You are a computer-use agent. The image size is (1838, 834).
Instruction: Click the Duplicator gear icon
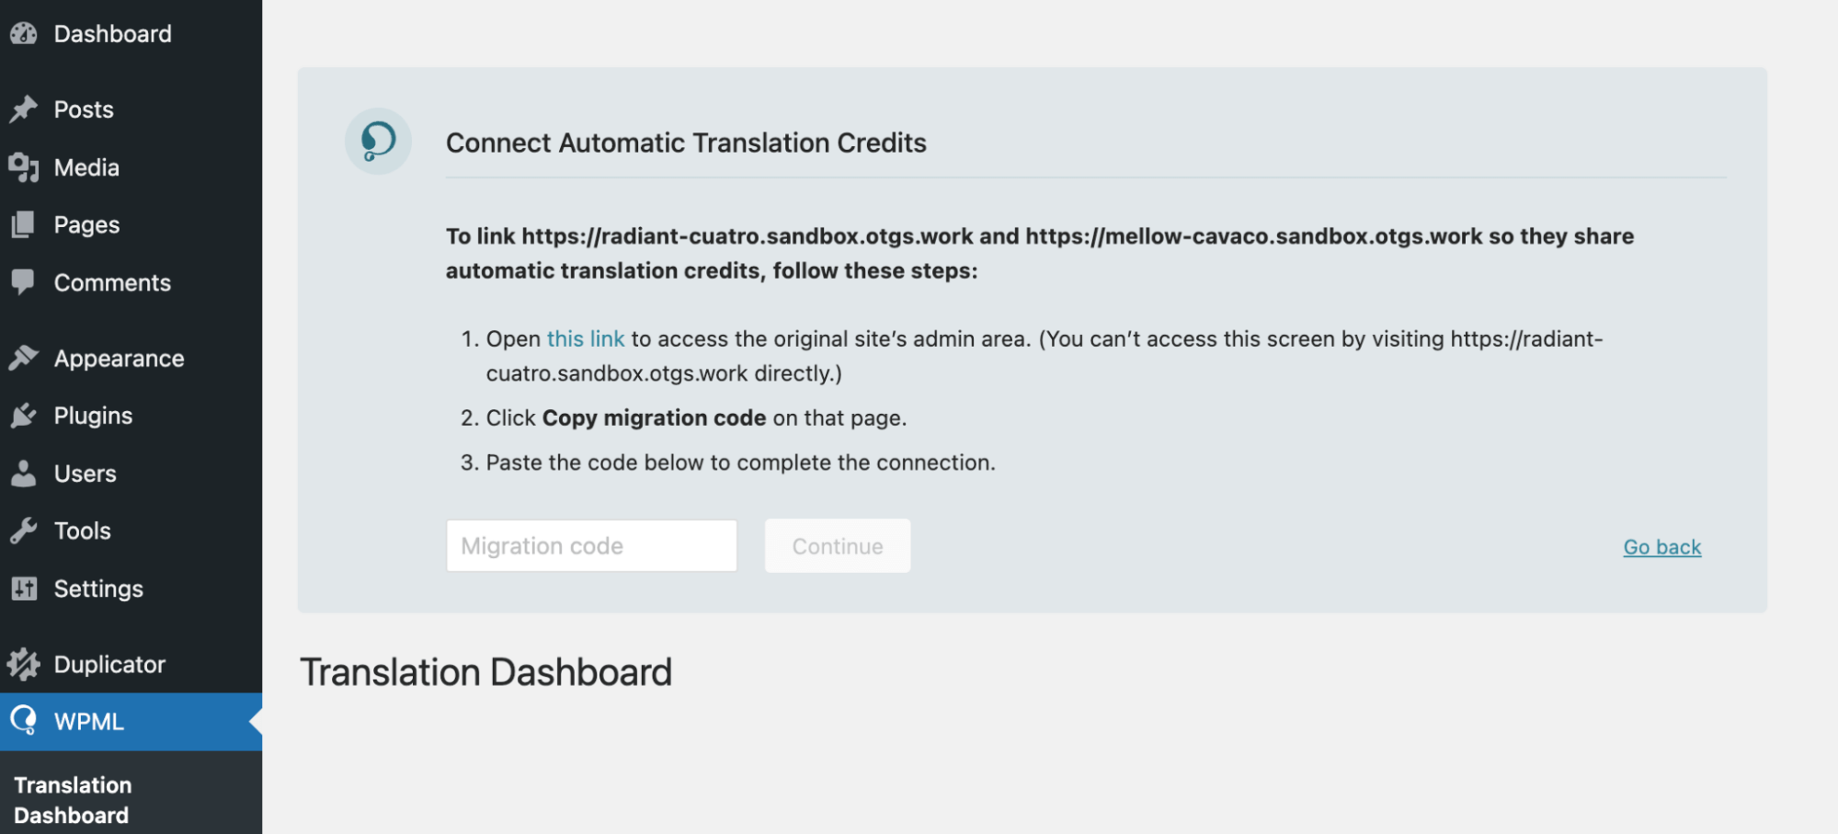(x=24, y=664)
